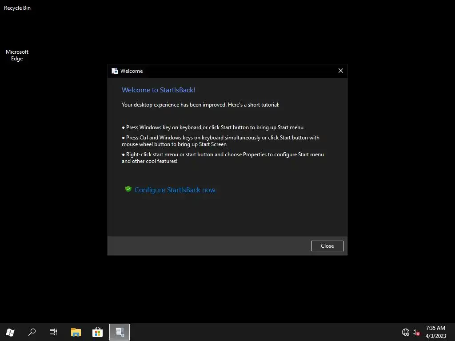Click the 'Right-click start menu' bullet text
455x341 pixels.
(x=223, y=158)
